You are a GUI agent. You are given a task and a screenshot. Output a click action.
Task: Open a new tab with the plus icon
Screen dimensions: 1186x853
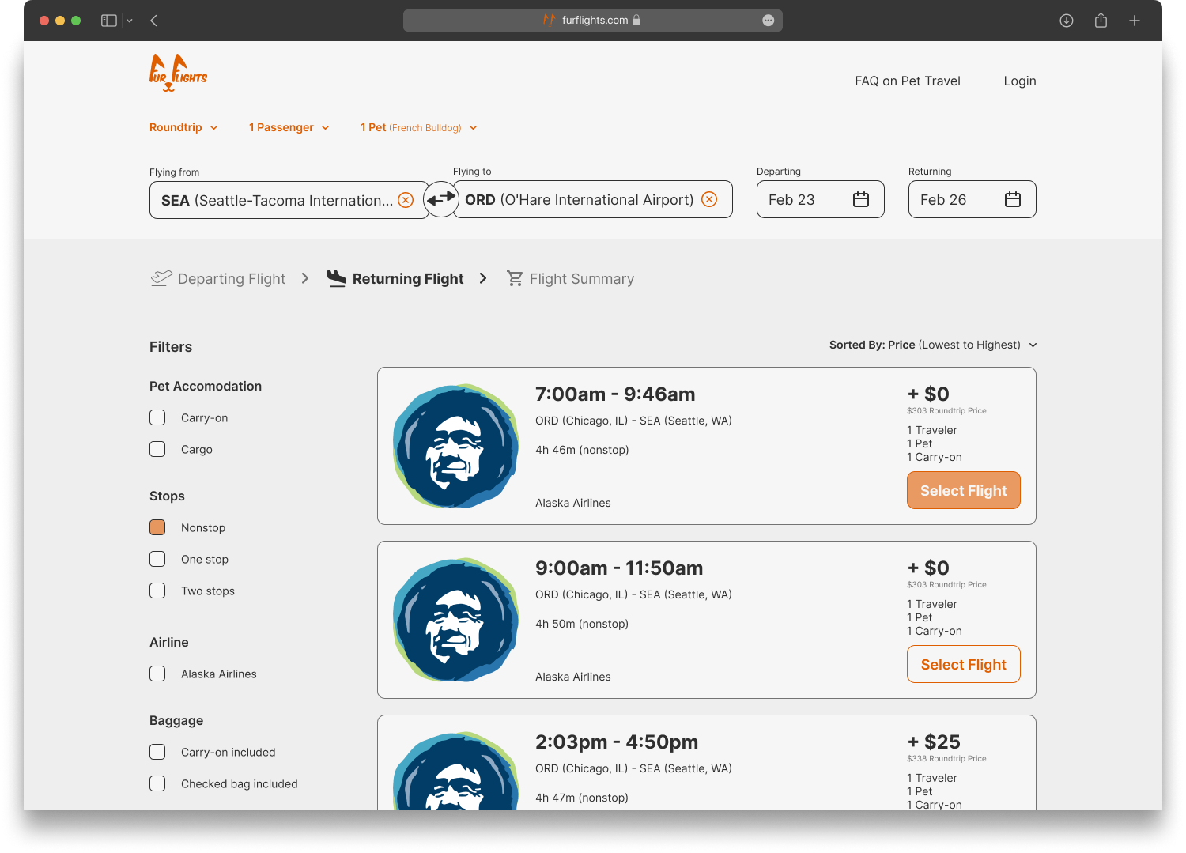1135,21
